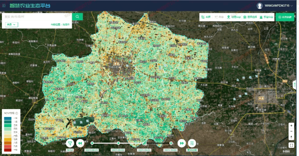This screenshot has width=299, height=156.
Task: Click the green search magnifier button
Action: pos(78,16)
